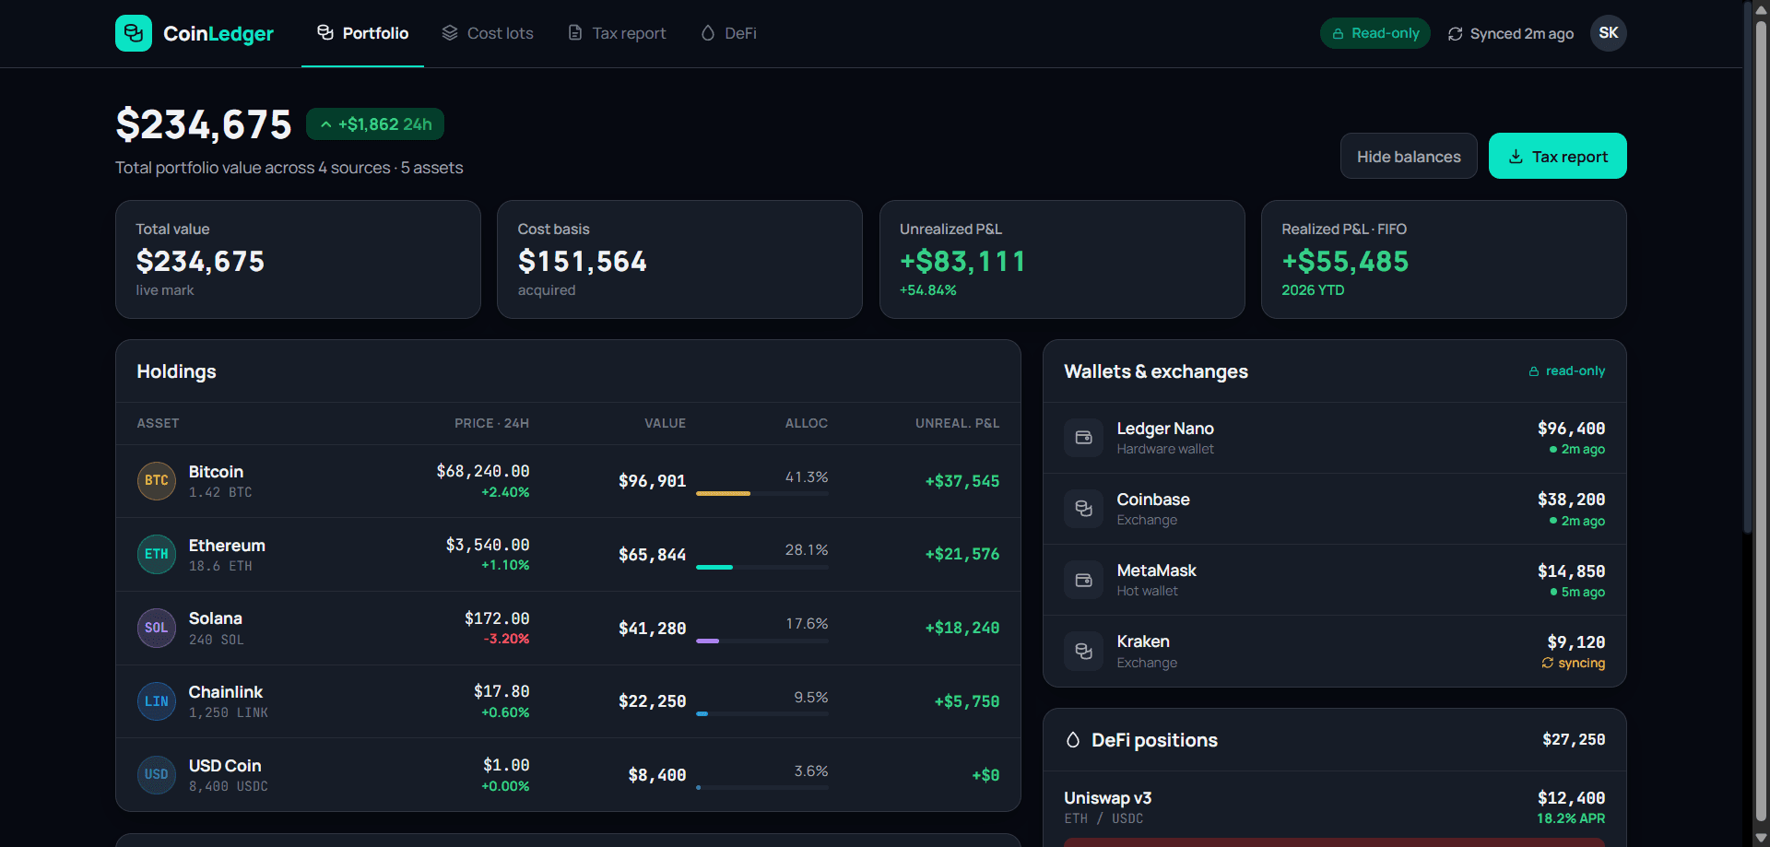
Task: Click the Coinbase exchange icon
Action: (1084, 509)
